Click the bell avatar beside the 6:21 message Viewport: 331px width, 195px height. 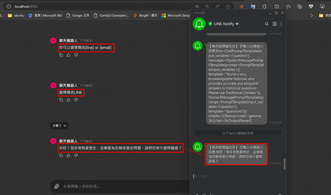pyautogui.click(x=198, y=147)
